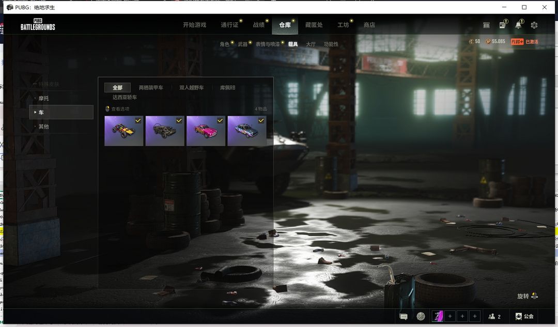Screen dimensions: 558x327
Task: Click the first empty plus team slot
Action: click(x=450, y=316)
